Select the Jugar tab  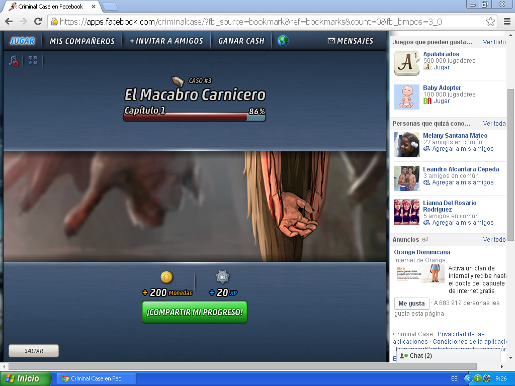22,41
